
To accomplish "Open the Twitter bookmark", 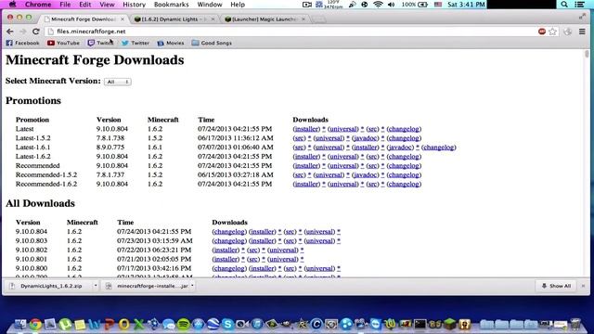I will [x=136, y=43].
